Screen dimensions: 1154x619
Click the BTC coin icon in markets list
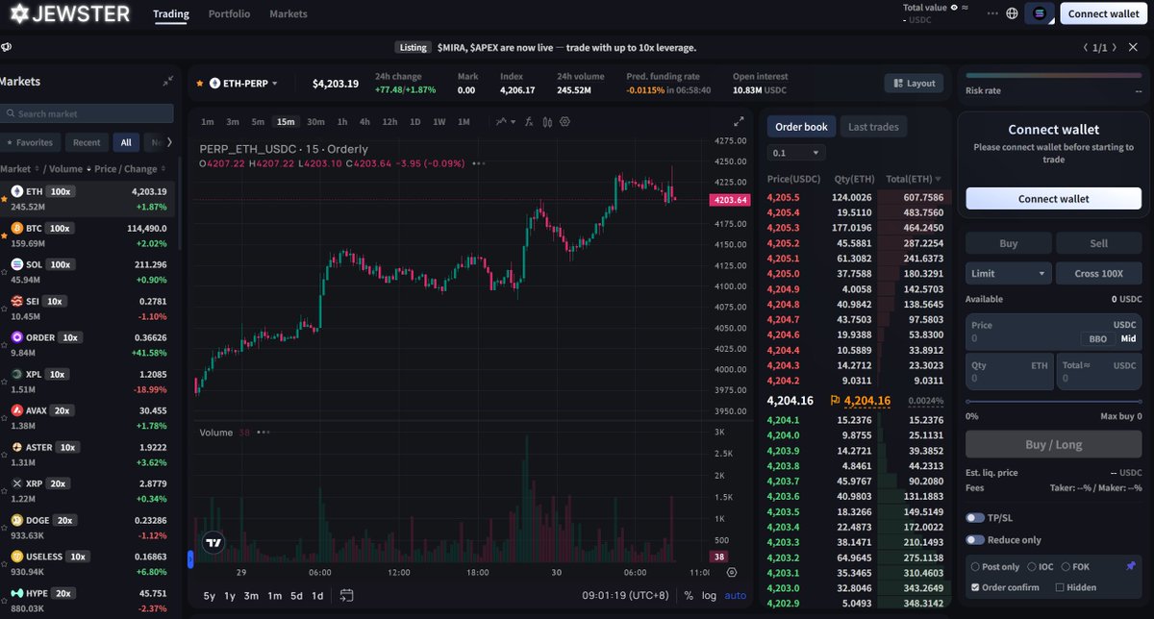click(17, 228)
